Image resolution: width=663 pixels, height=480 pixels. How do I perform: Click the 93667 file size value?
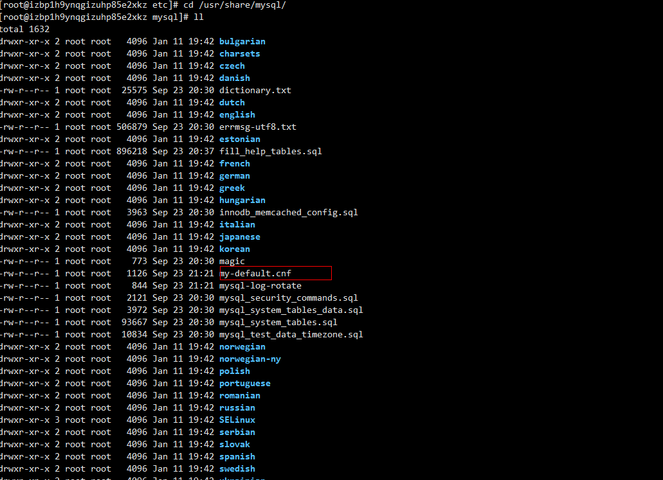[134, 323]
